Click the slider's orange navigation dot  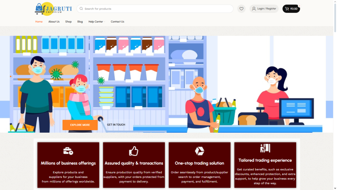[11, 76]
